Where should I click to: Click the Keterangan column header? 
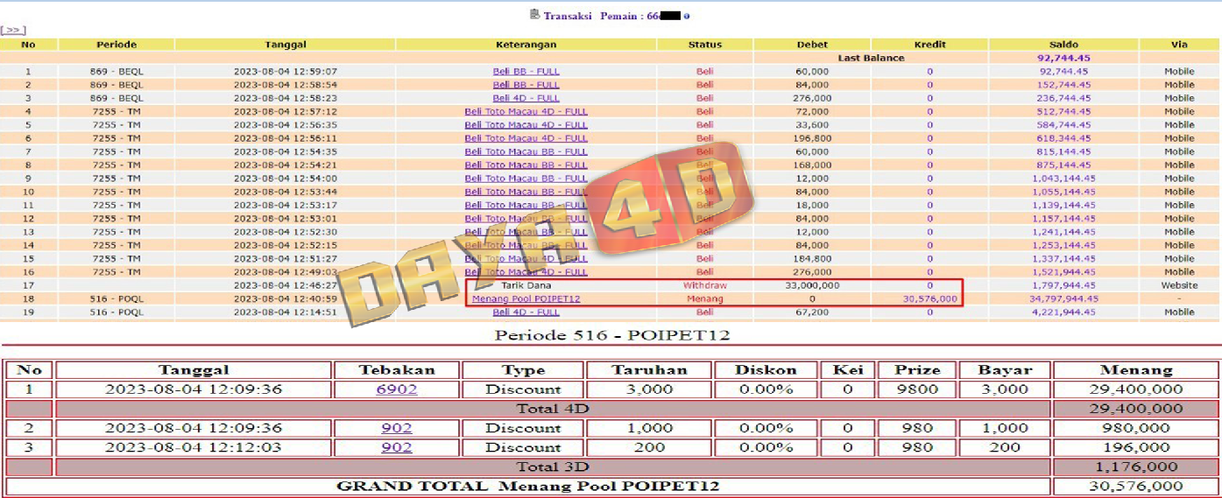526,45
